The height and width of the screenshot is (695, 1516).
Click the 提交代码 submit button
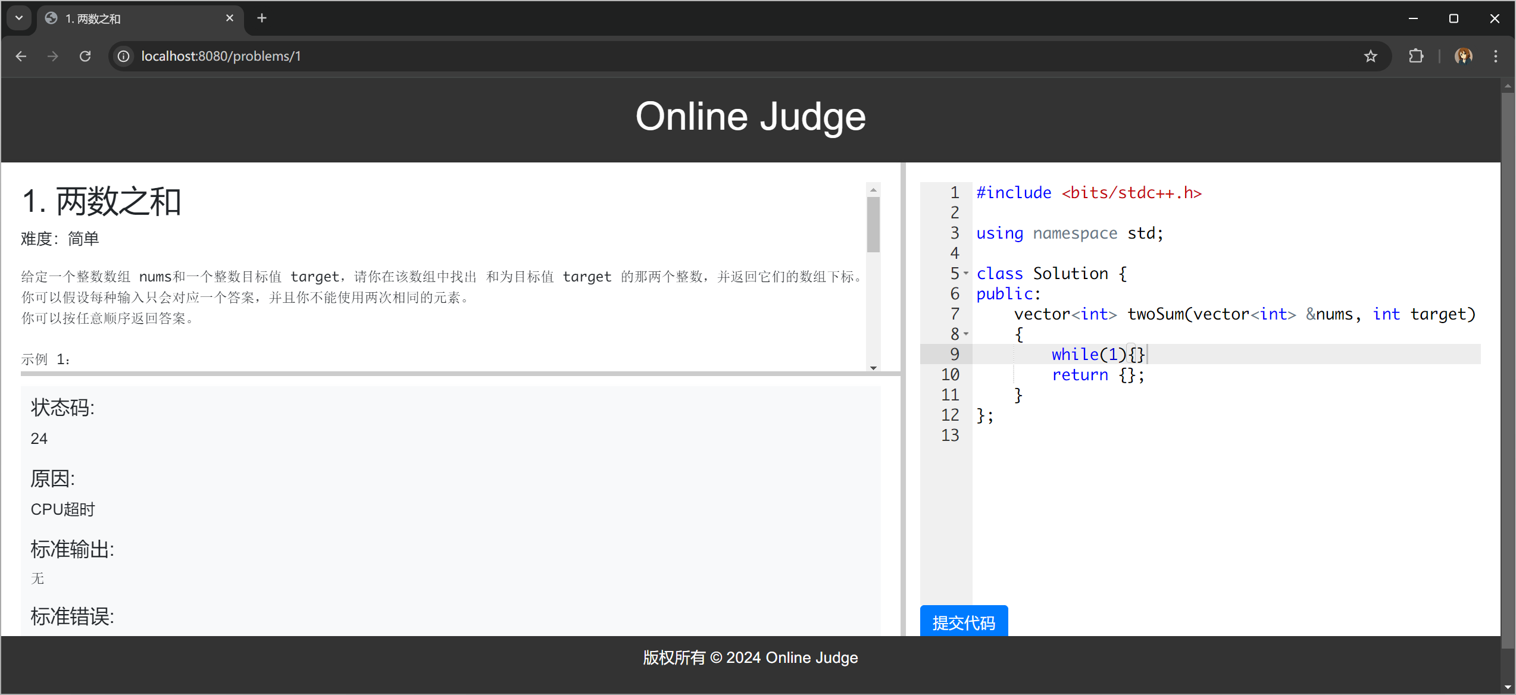coord(963,622)
